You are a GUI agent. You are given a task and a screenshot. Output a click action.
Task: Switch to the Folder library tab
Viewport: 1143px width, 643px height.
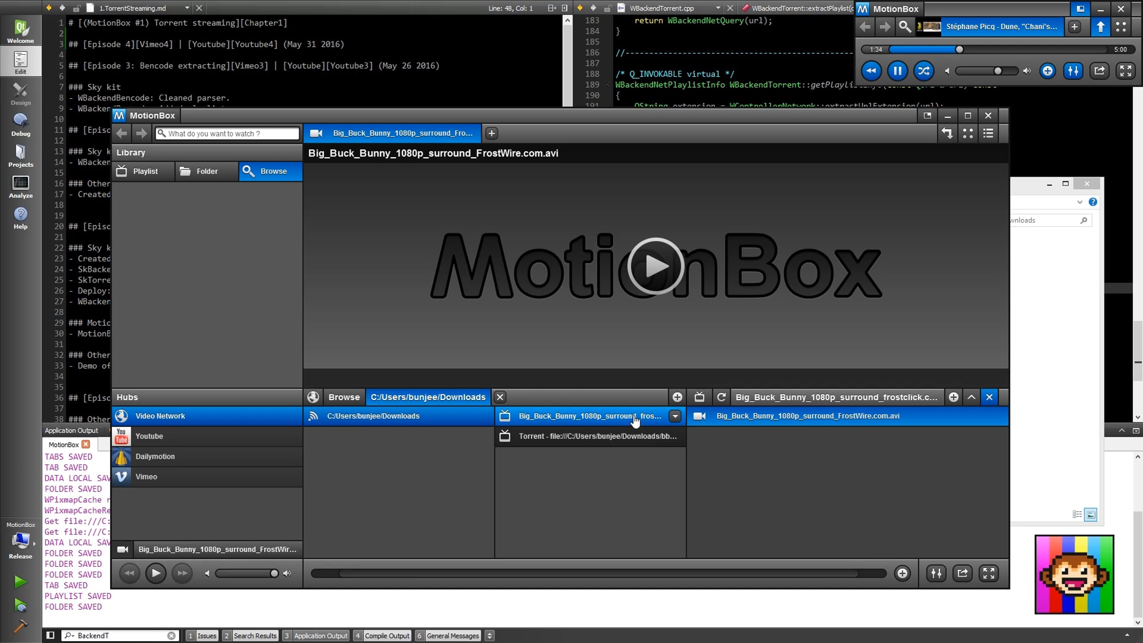(206, 171)
